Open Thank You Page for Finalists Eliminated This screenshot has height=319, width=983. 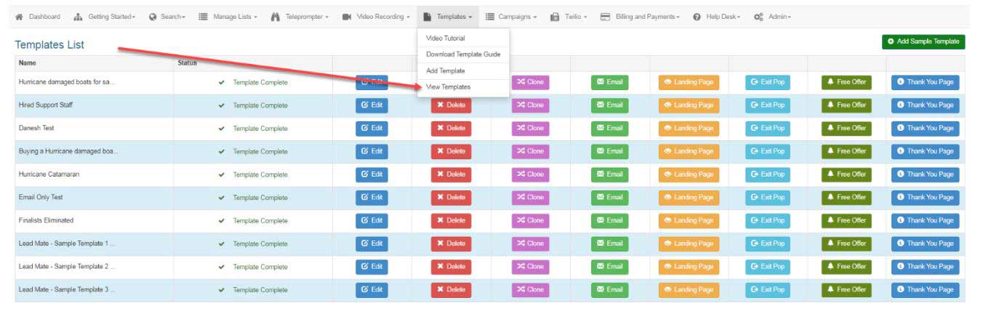tap(925, 221)
